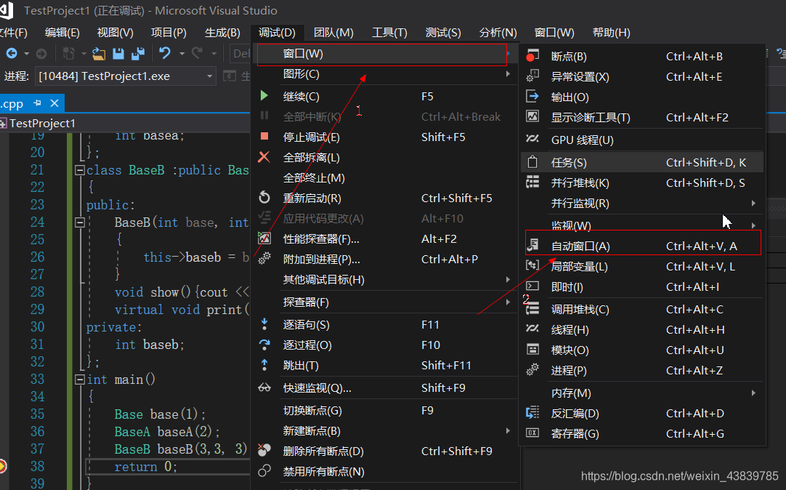The image size is (786, 490).
Task: Open the 帮助(H) menu
Action: pos(611,33)
